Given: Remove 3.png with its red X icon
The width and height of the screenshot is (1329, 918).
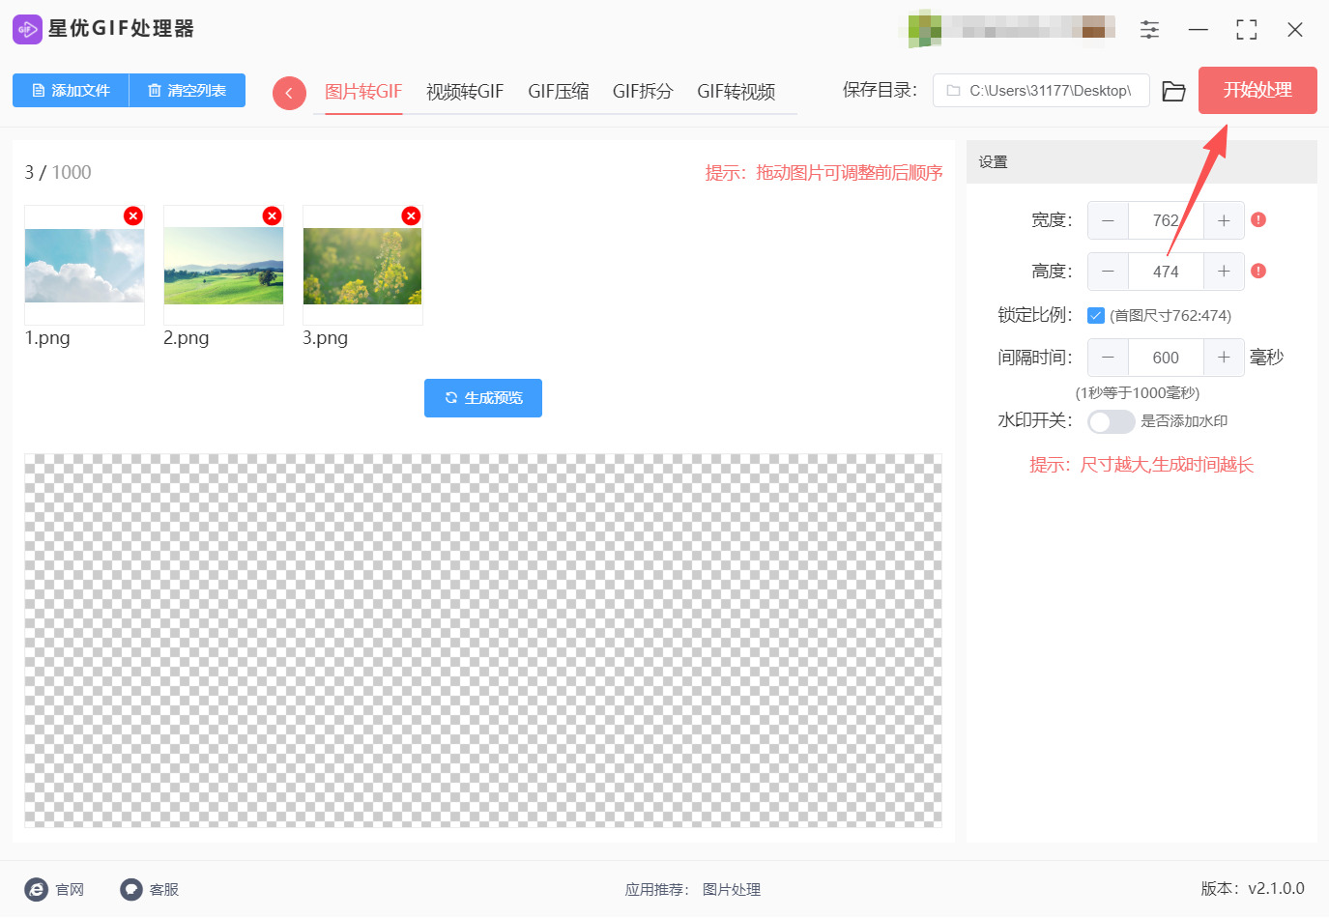Looking at the screenshot, I should tap(412, 215).
